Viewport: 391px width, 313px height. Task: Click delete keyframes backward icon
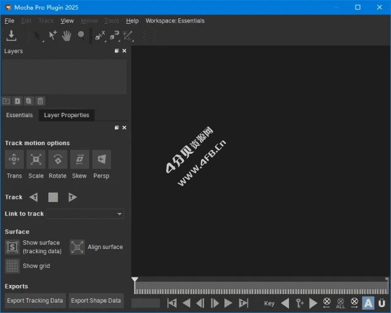(327, 303)
